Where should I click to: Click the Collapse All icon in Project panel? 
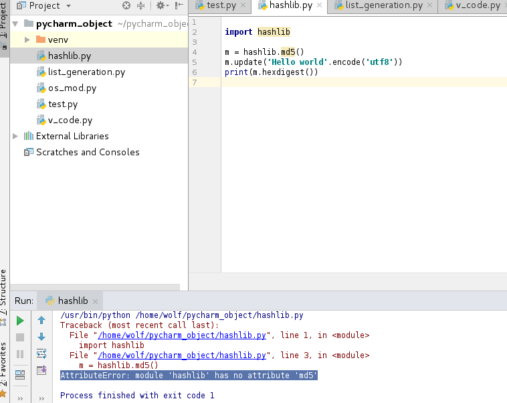tap(141, 6)
